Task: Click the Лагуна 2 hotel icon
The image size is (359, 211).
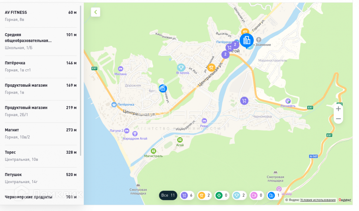Action: coord(127,131)
